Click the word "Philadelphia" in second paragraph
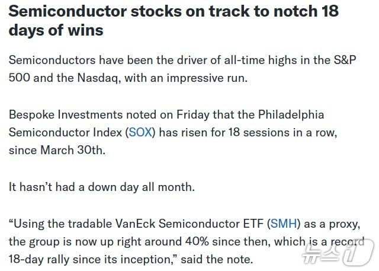The image size is (379, 271). [x=290, y=114]
